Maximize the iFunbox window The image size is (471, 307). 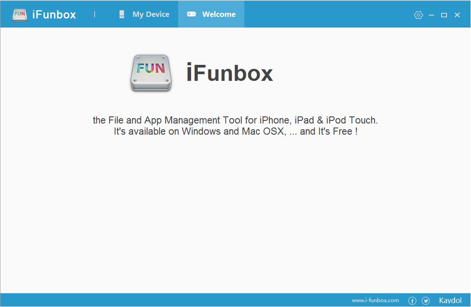(x=444, y=15)
